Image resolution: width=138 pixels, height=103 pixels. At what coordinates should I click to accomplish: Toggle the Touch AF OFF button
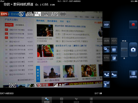click(x=107, y=84)
